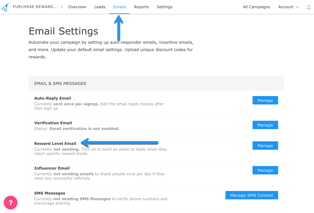Click the Reward Level Email title
The width and height of the screenshot is (314, 213).
55,144
